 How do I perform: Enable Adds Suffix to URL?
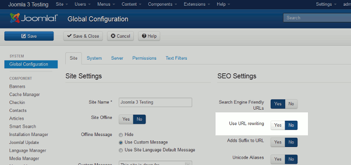point(278,142)
